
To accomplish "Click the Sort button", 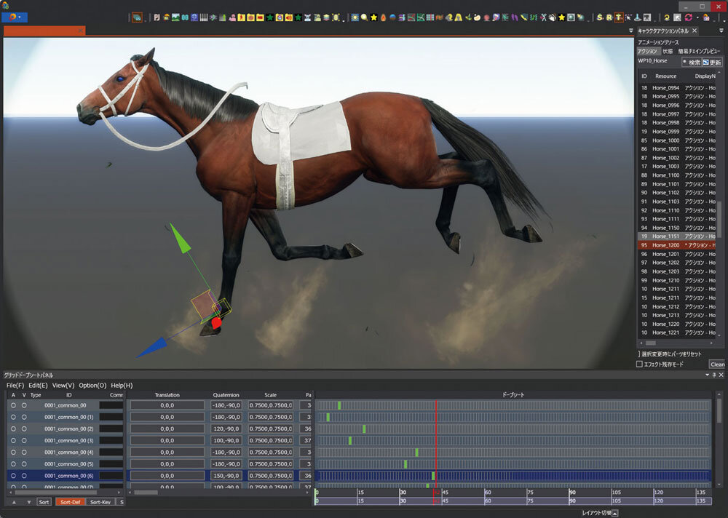I will 44,502.
